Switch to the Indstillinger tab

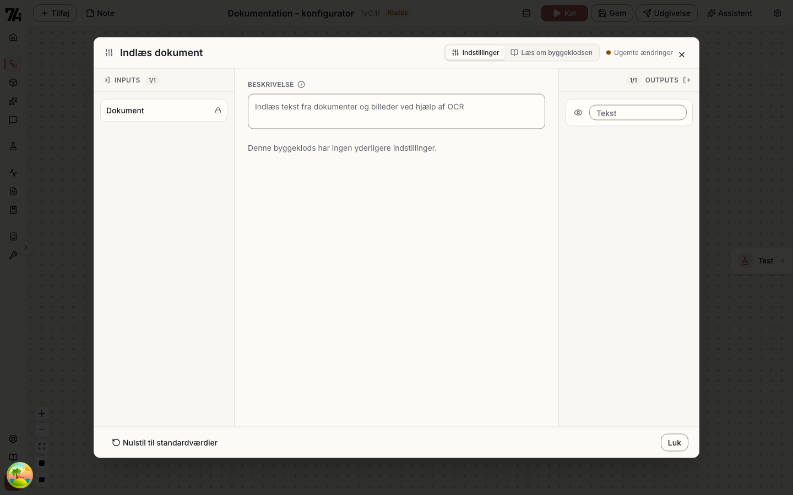475,53
